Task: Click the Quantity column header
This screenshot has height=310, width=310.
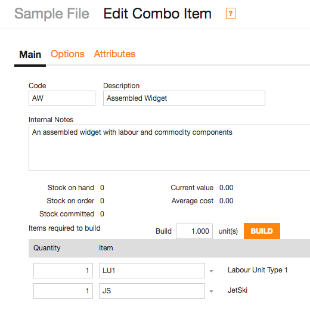Action: pos(47,248)
